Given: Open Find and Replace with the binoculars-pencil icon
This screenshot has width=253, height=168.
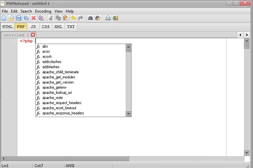Looking at the screenshot, I should pyautogui.click(x=98, y=18).
